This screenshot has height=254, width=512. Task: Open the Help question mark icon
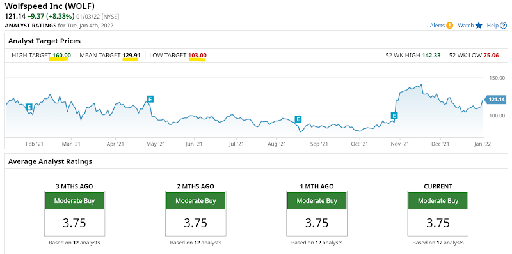tap(503, 26)
